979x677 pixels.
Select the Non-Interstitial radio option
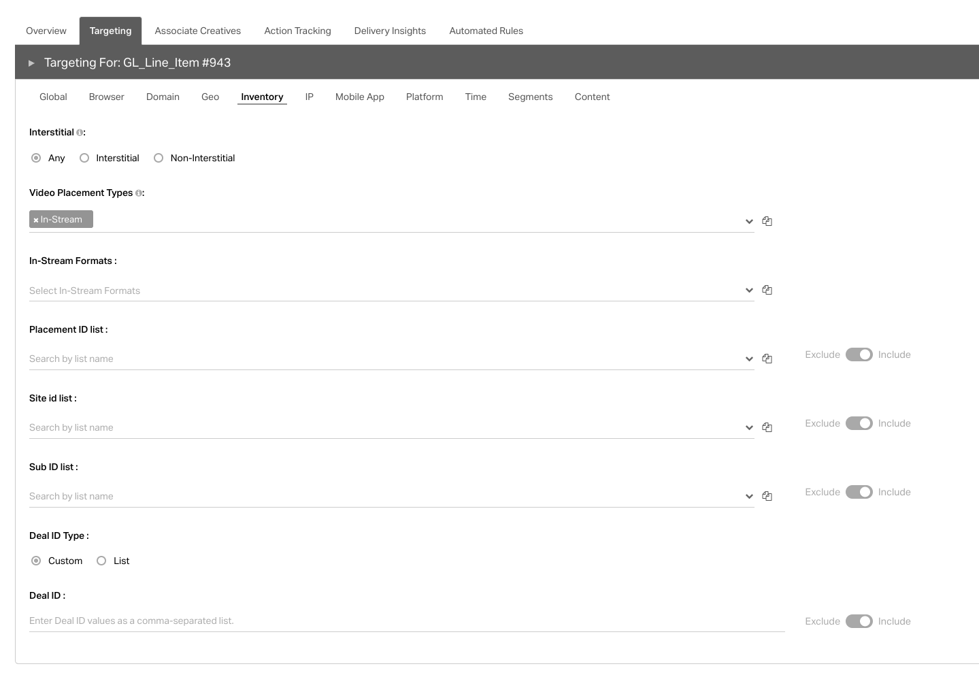point(159,158)
